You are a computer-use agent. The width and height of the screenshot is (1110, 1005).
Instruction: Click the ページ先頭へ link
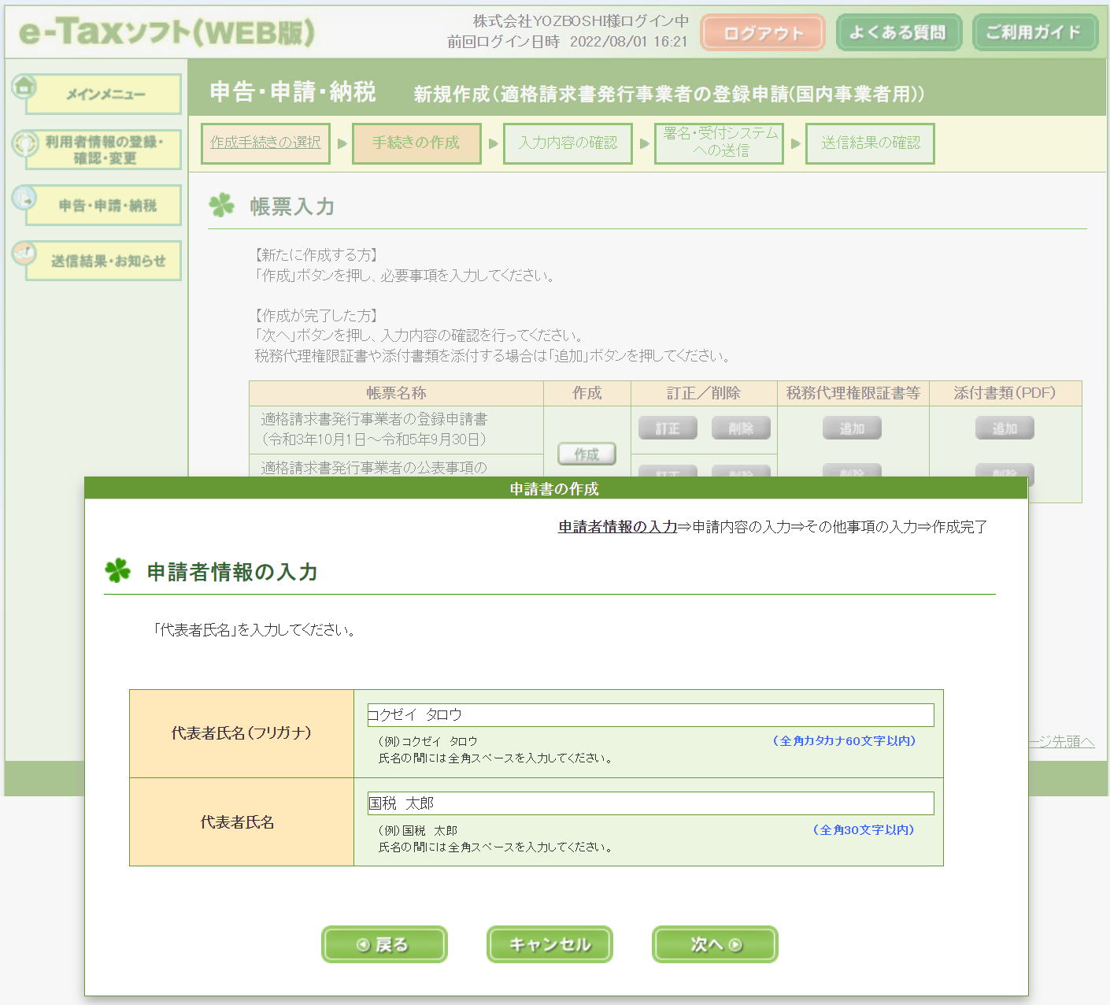pos(1061,742)
